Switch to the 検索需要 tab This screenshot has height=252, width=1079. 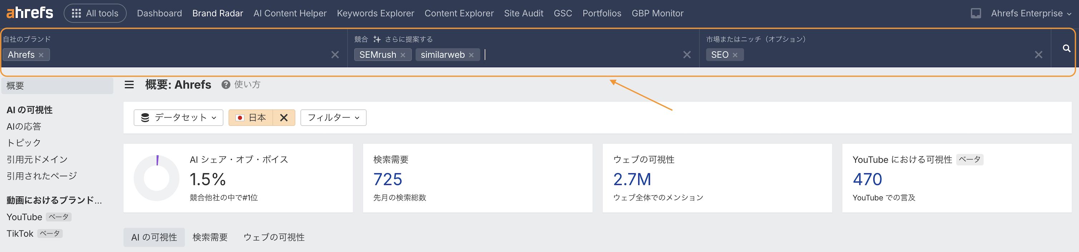coord(210,237)
